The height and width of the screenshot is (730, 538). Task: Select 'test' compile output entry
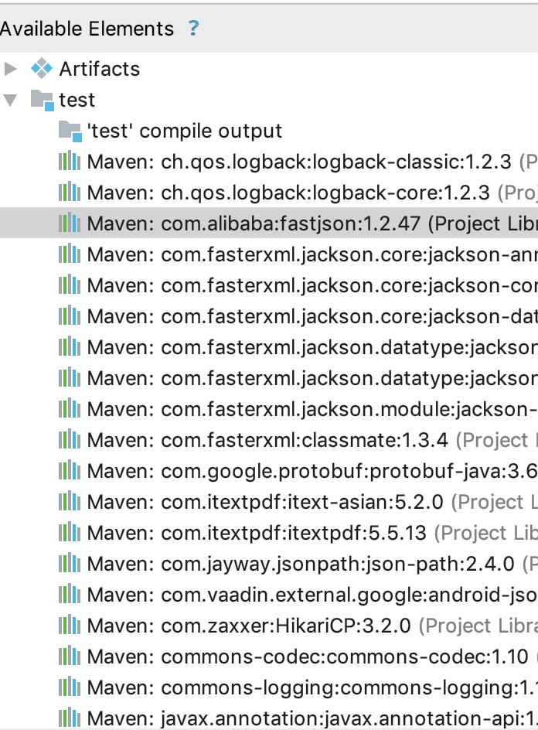coord(186,131)
